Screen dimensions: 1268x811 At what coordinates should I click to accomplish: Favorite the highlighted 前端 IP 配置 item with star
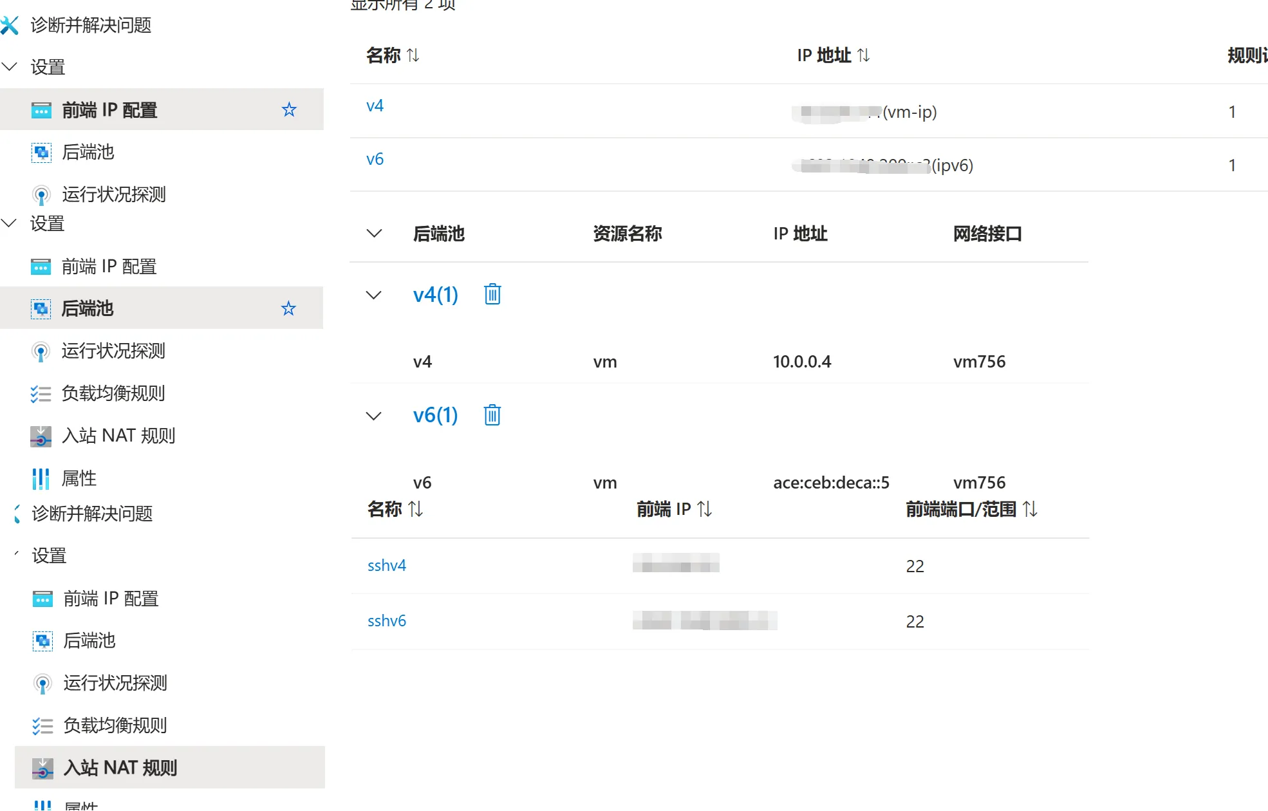tap(289, 110)
